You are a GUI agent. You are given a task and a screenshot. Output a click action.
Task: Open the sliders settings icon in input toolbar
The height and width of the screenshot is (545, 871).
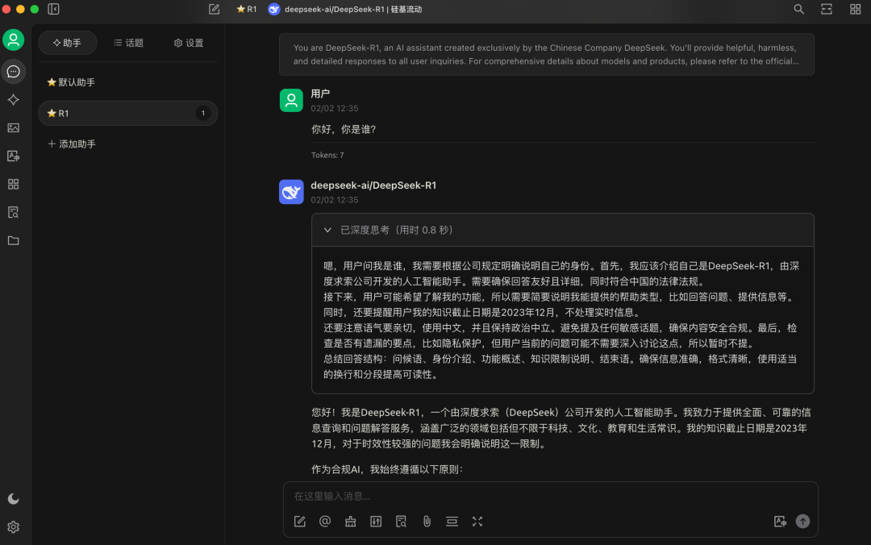tap(376, 521)
